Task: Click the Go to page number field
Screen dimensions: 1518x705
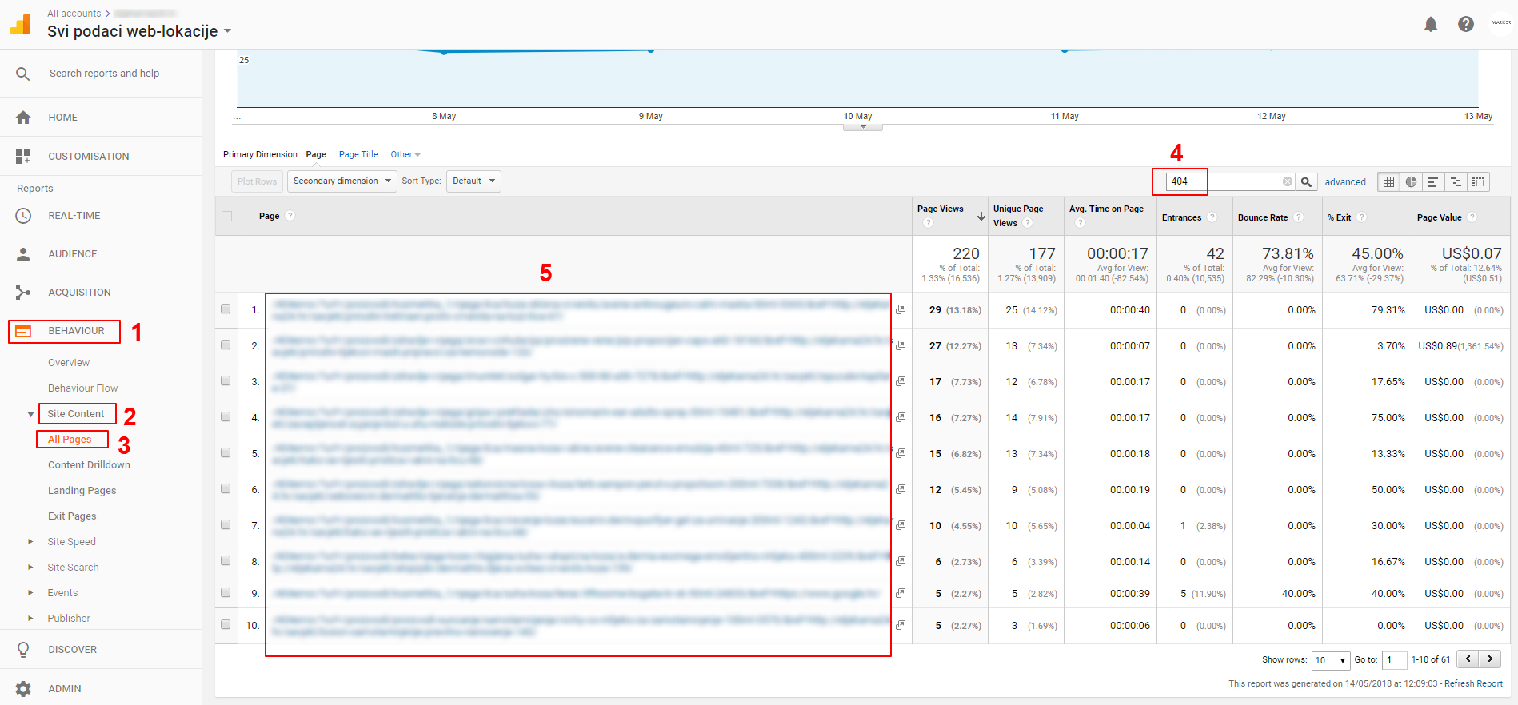Action: [x=1394, y=659]
